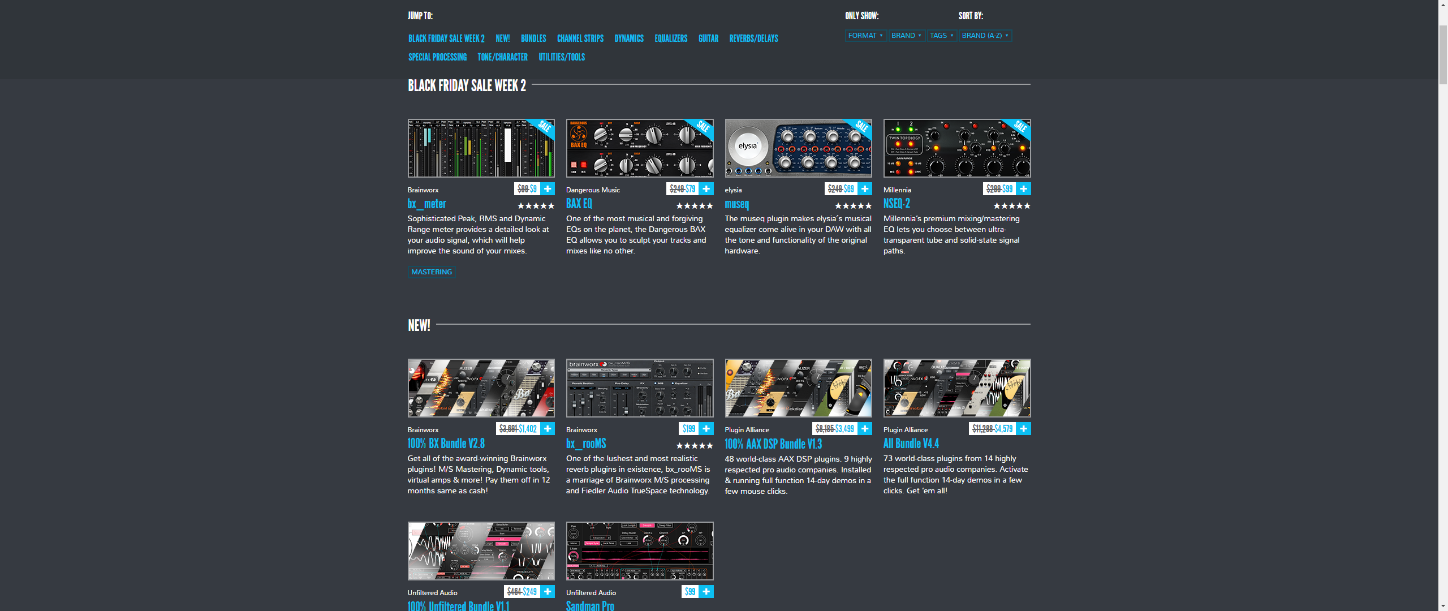1448x611 pixels.
Task: Add All Bundle V4.4 via plus icon
Action: click(x=1024, y=428)
